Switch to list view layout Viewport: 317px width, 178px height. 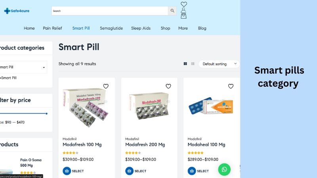(193, 64)
